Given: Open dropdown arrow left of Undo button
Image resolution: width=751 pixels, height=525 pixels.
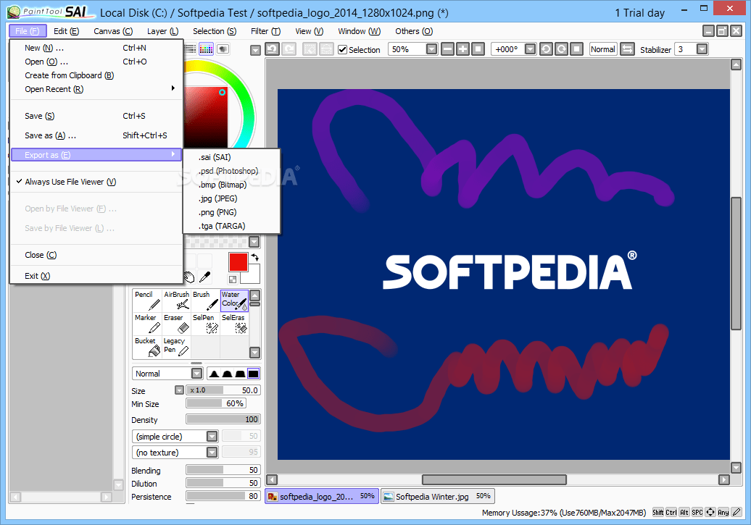Looking at the screenshot, I should tap(255, 50).
